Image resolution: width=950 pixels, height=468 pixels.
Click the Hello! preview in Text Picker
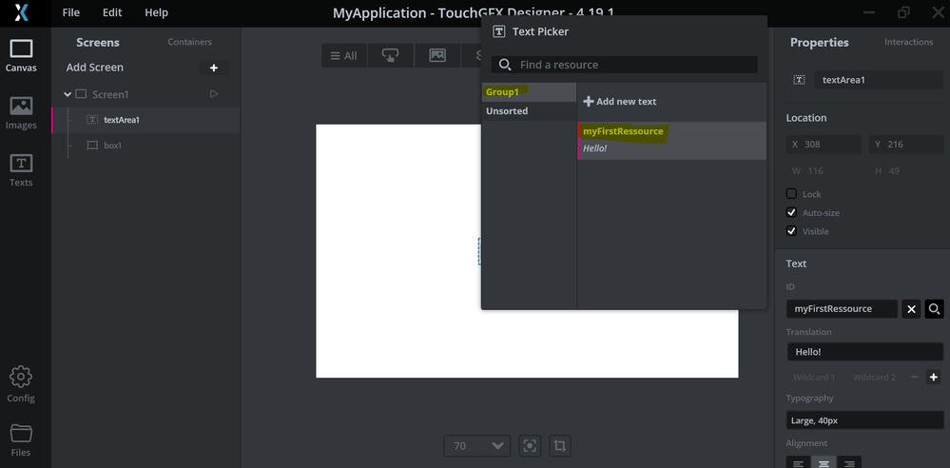595,148
